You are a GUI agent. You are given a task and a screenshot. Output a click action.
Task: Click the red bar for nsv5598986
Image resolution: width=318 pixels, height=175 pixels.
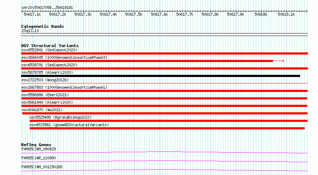pyautogui.click(x=164, y=98)
